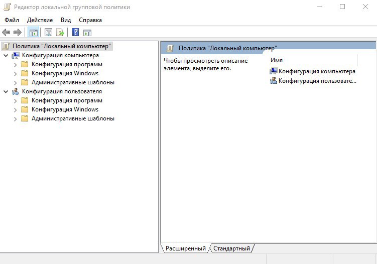Maximize the Group Policy Editor window

tap(342, 7)
